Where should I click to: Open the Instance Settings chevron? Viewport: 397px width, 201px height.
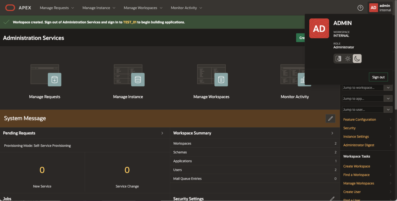coord(390,137)
